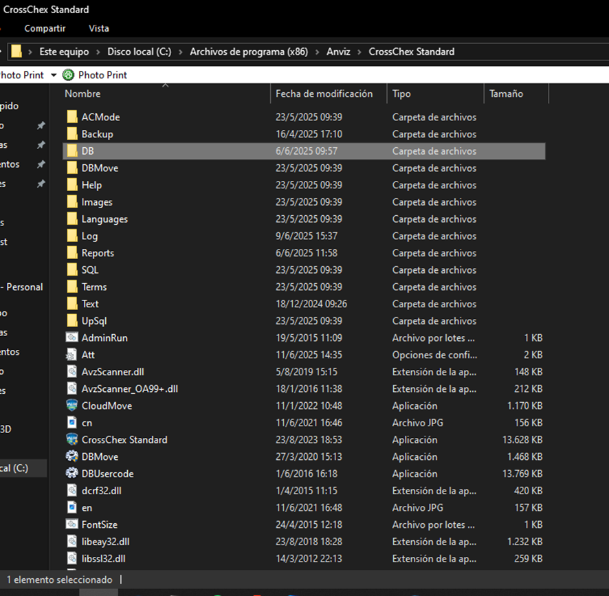Select the Reports folder icon
Viewport: 609px width, 596px height.
click(x=72, y=252)
